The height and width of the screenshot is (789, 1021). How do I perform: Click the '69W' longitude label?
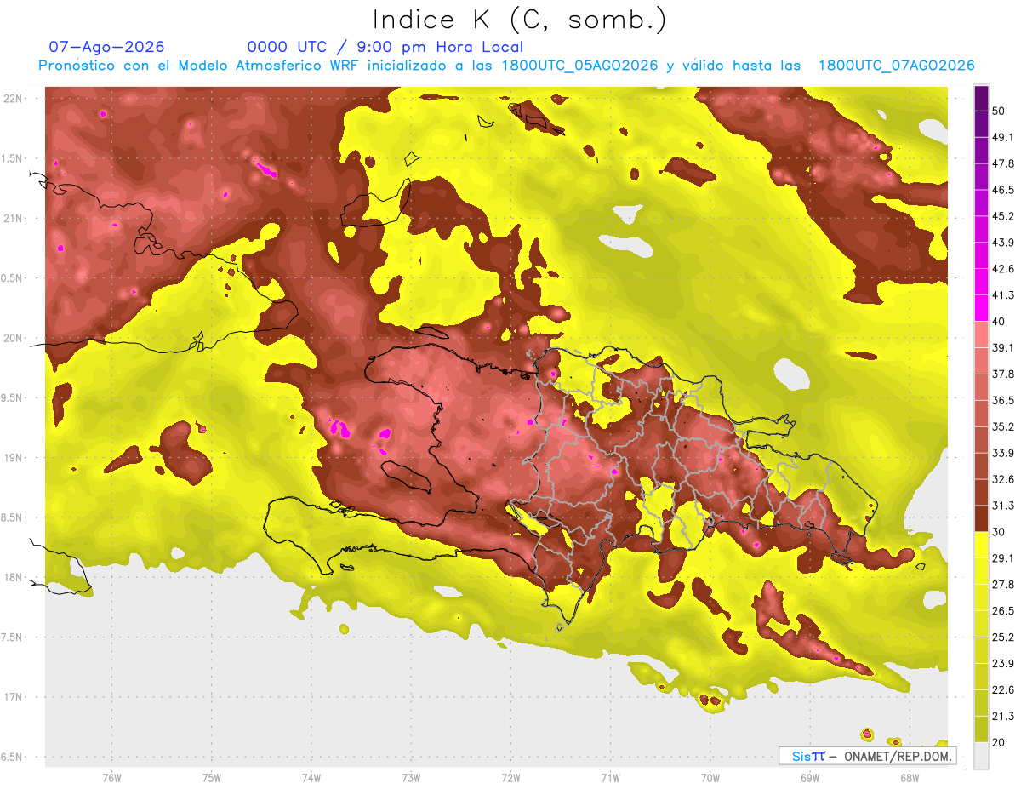(x=810, y=778)
